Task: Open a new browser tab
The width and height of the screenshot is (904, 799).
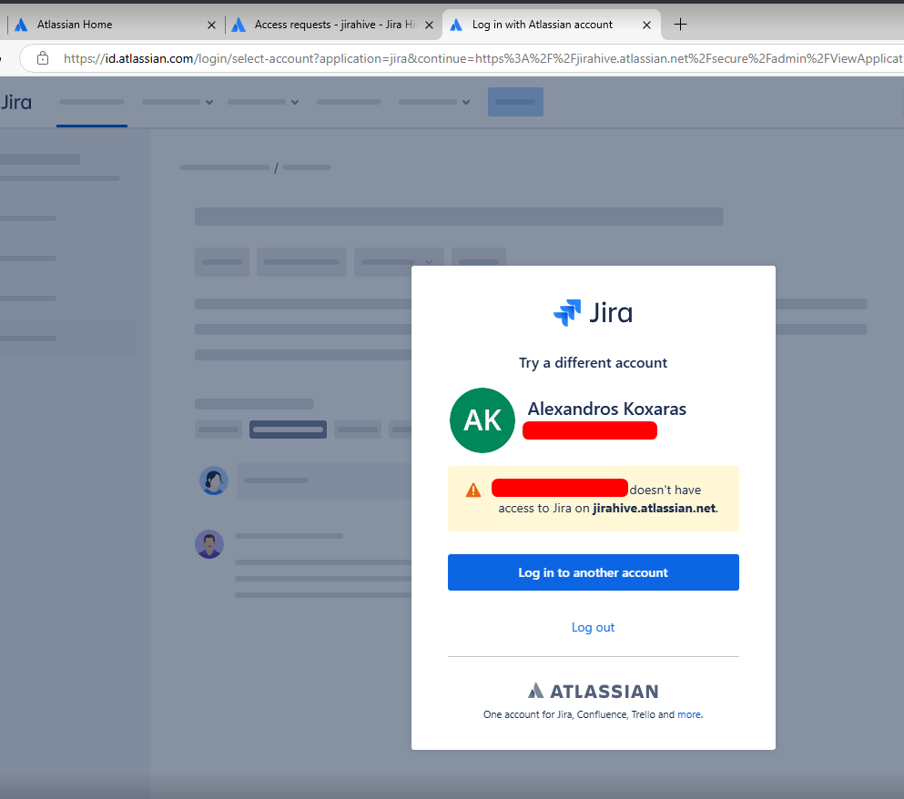Action: coord(680,25)
